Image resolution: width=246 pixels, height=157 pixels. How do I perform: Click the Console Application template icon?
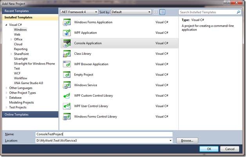(67, 43)
